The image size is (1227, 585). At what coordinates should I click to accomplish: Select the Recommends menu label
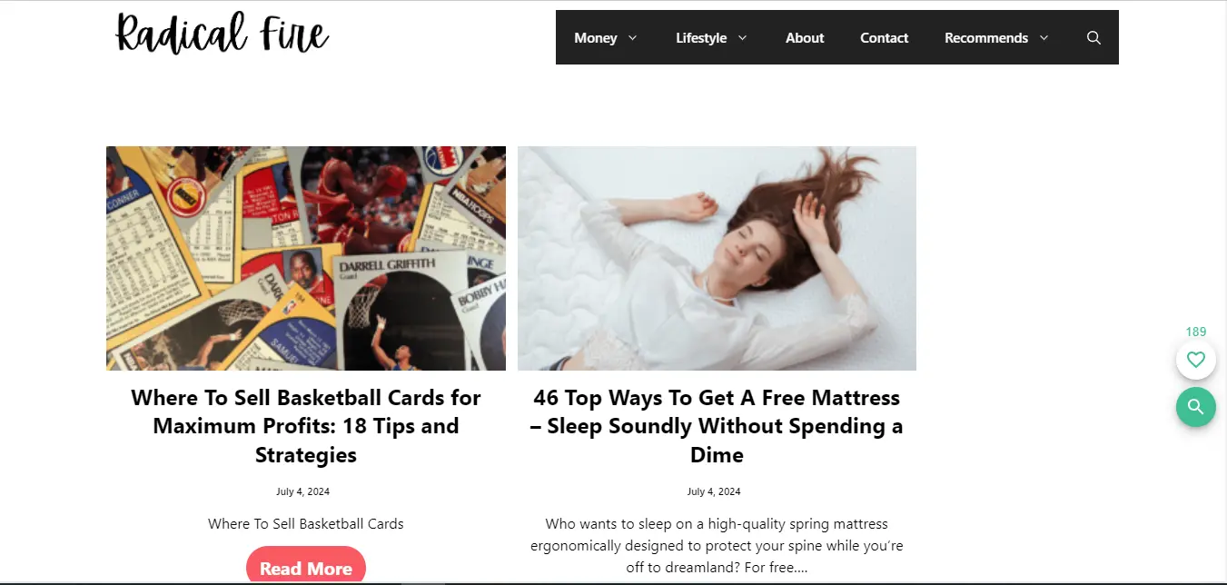(986, 37)
